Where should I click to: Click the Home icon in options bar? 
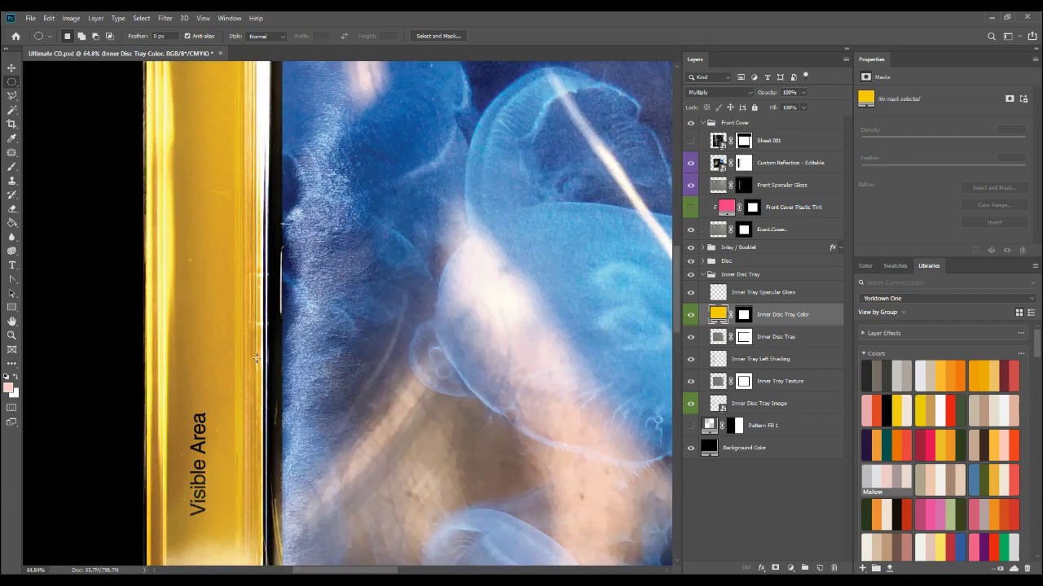pos(15,36)
